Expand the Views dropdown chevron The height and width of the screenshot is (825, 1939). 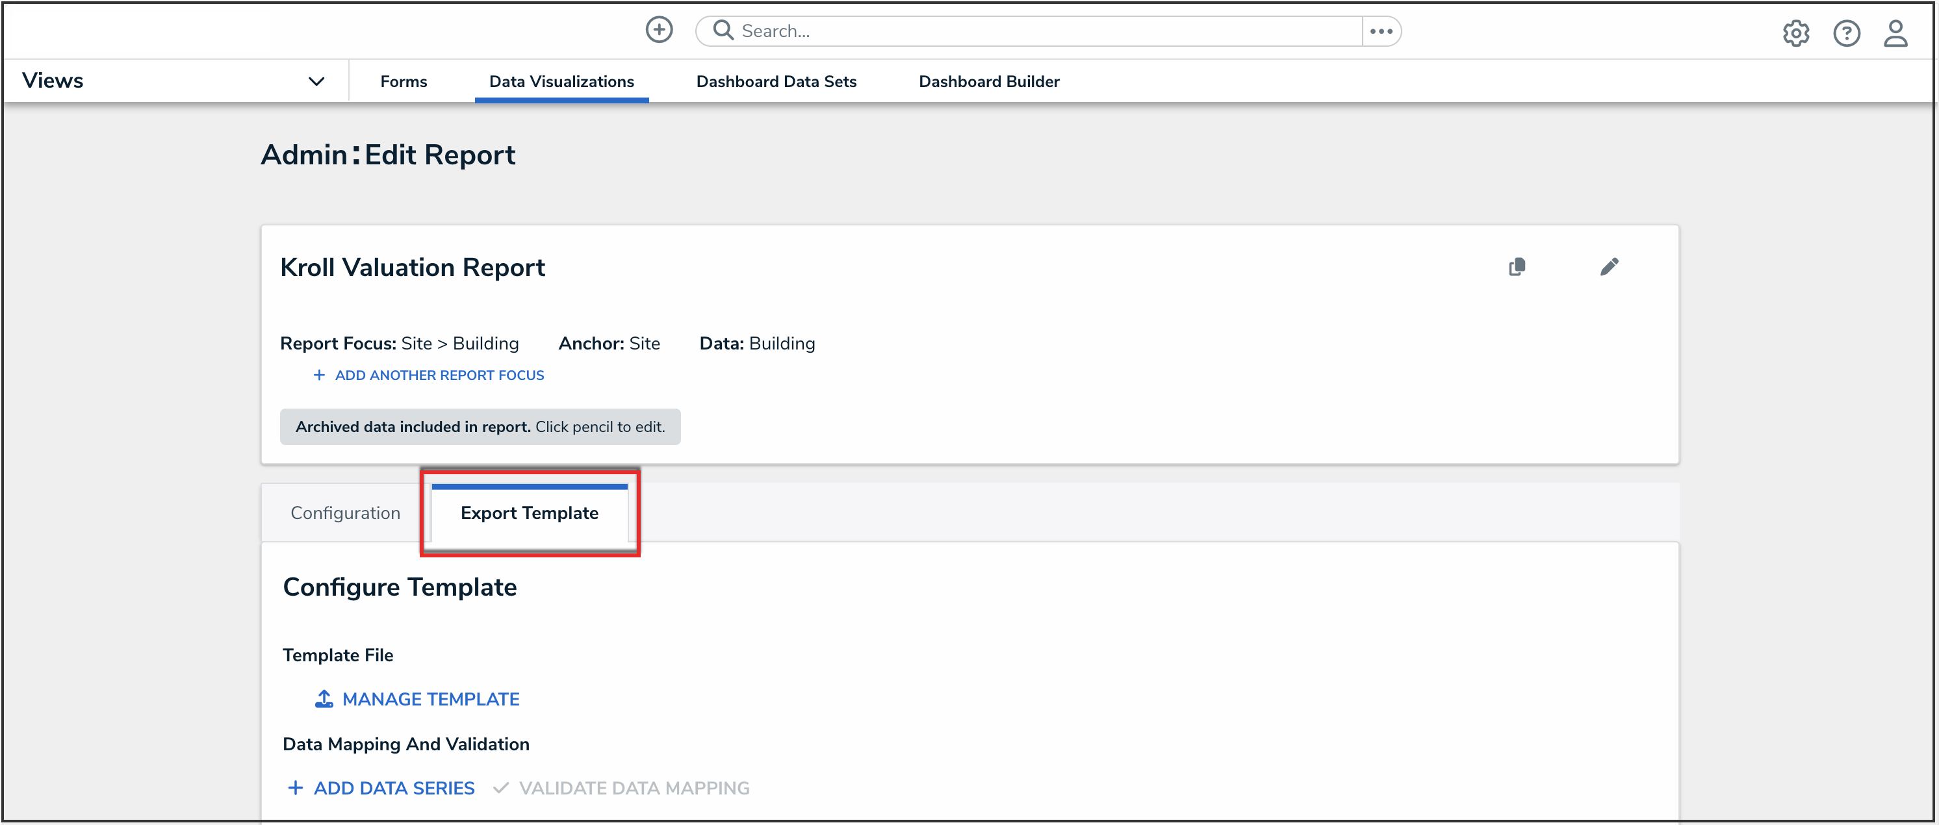[x=316, y=81]
